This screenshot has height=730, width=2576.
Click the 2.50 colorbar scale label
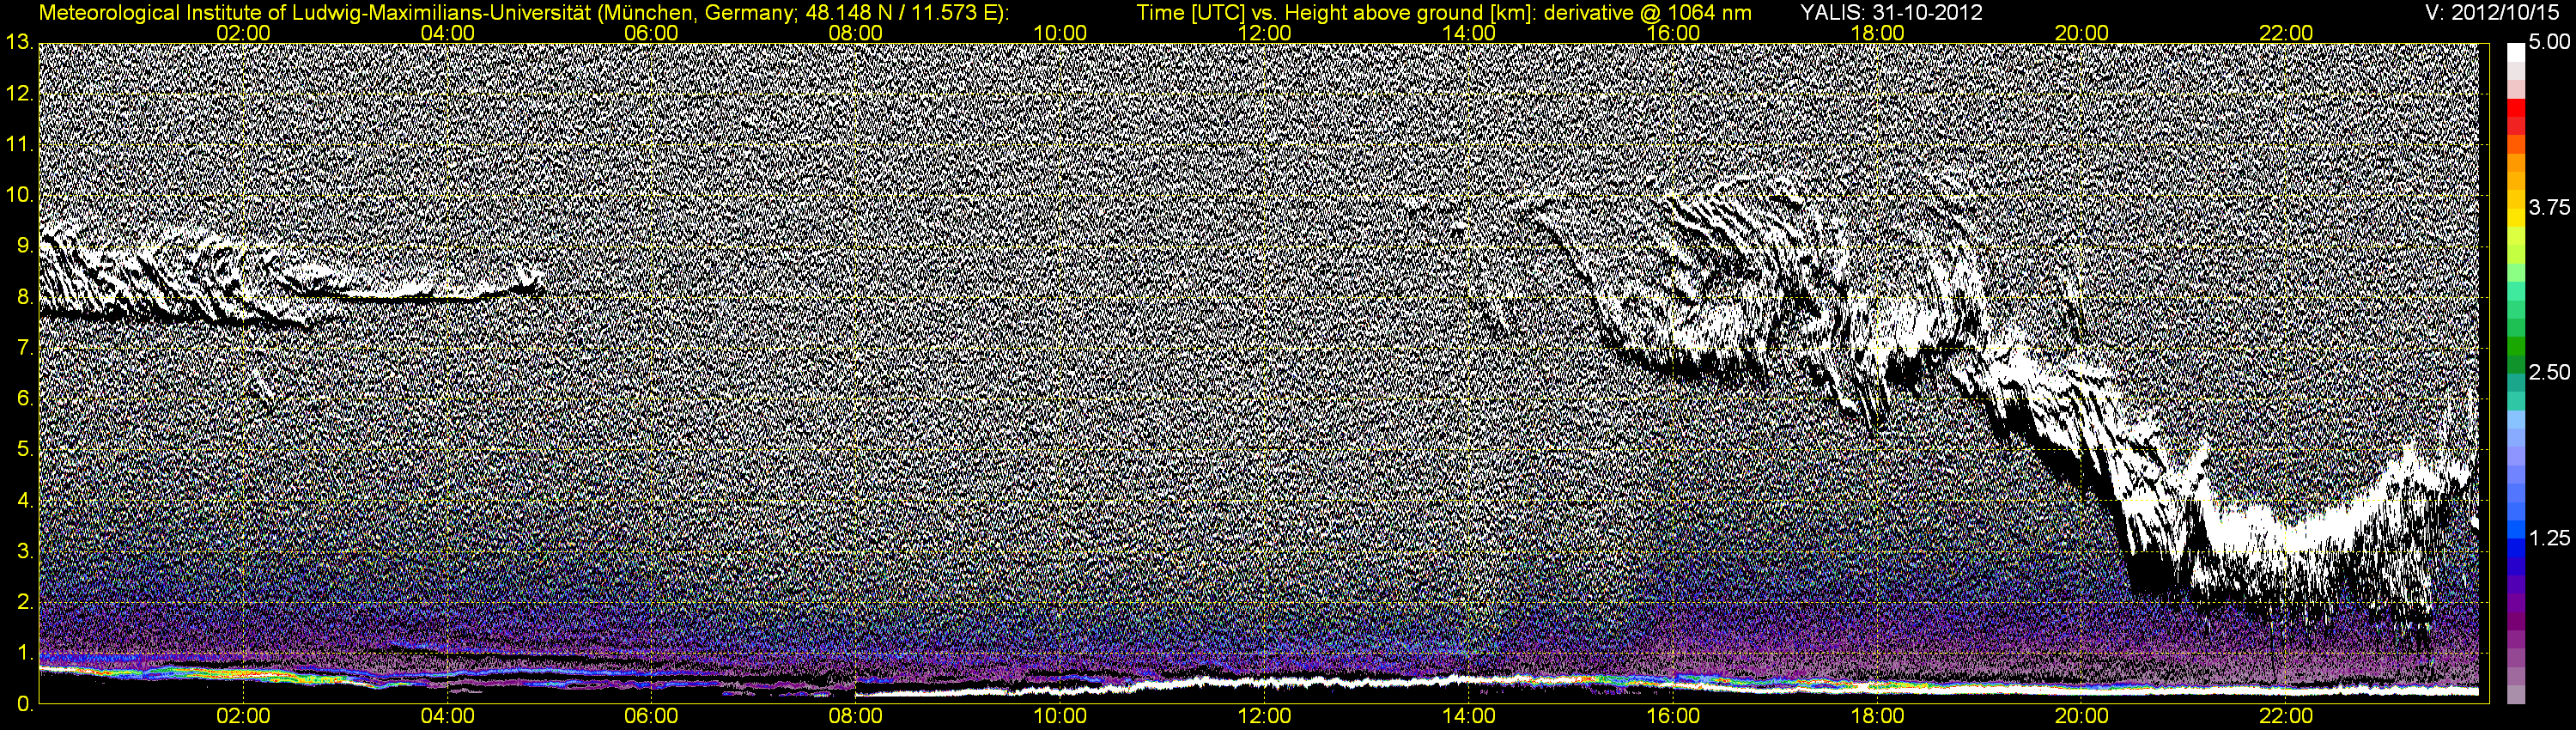2549,372
